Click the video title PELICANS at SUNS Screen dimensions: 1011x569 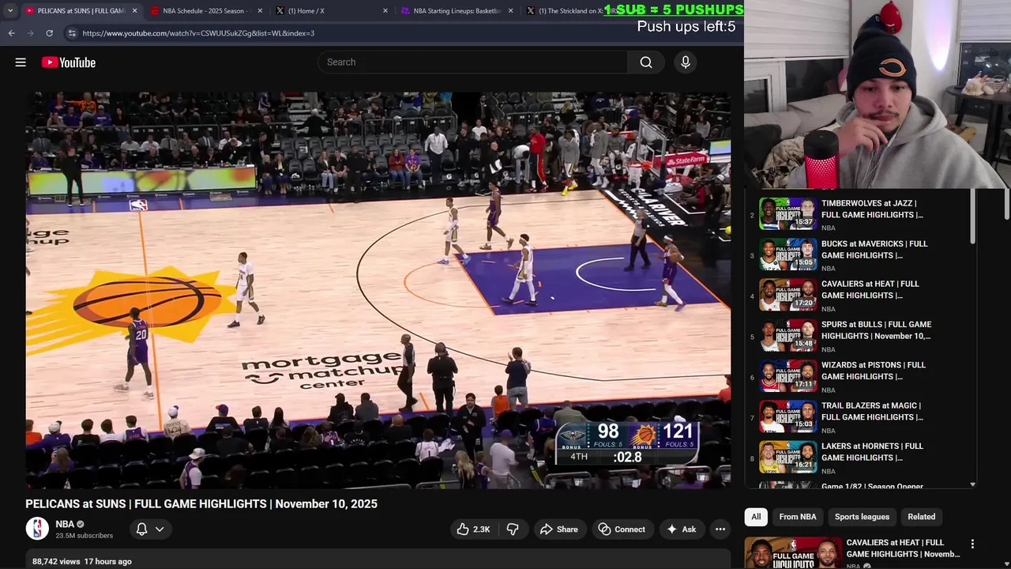(201, 503)
